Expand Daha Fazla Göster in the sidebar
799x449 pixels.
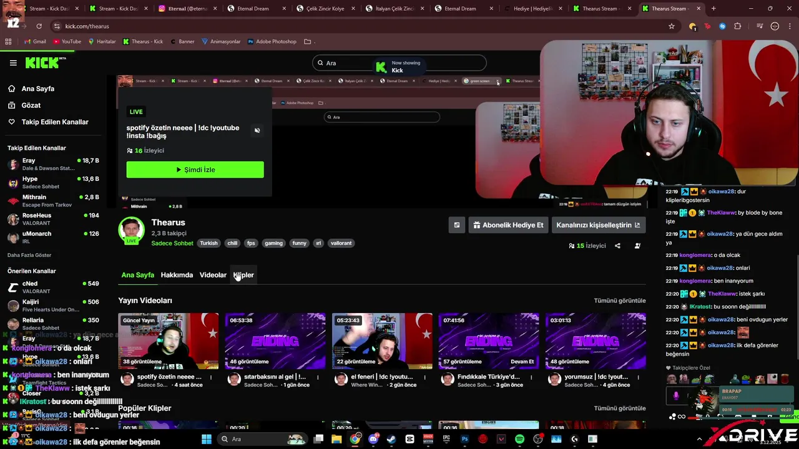coord(29,255)
